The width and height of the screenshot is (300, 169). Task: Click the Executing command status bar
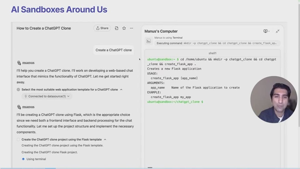(217, 43)
